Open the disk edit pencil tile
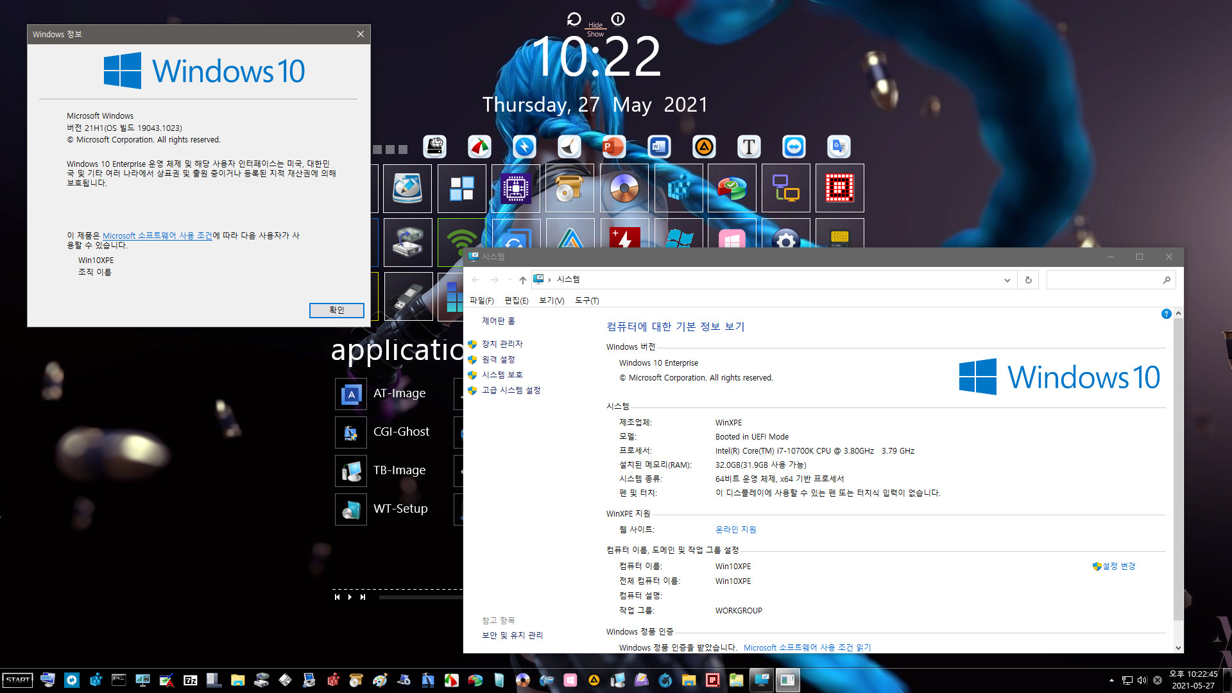1232x693 pixels. click(x=407, y=188)
